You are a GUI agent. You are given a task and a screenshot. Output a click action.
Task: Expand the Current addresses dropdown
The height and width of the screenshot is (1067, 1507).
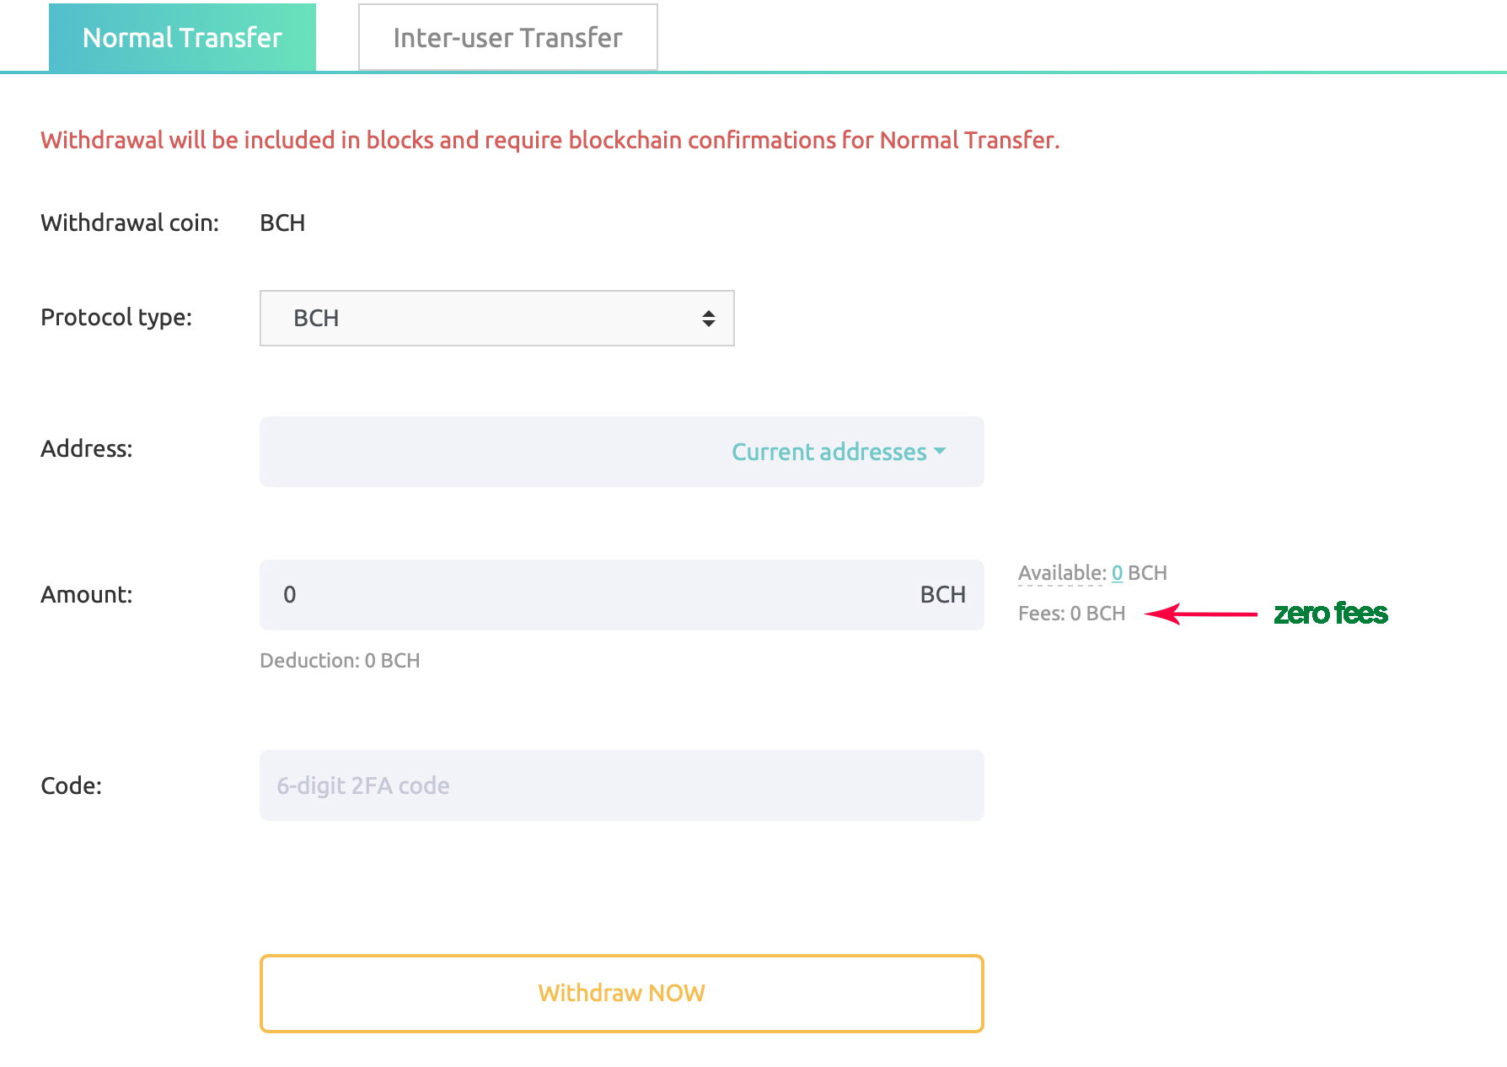pyautogui.click(x=838, y=452)
